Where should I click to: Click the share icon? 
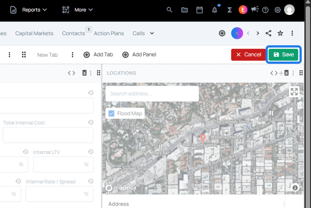(x=269, y=33)
